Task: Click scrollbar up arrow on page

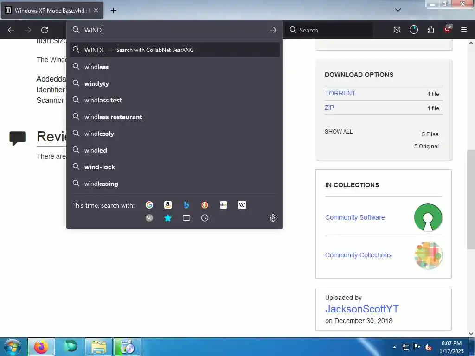Action: [471, 43]
